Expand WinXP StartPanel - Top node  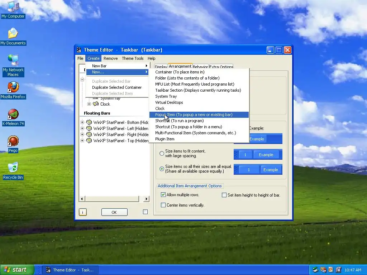pos(82,140)
